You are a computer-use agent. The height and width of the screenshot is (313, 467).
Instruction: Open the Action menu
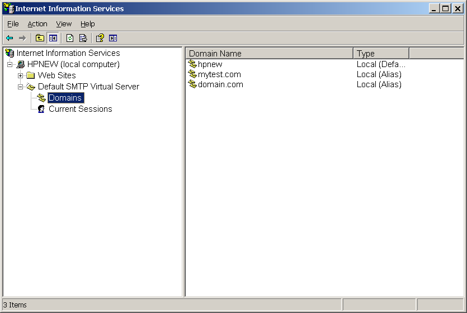tap(37, 24)
